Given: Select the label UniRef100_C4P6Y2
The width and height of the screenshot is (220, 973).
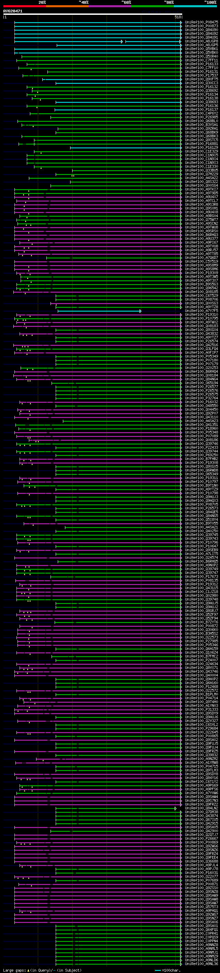Looking at the screenshot, I should tap(201, 113).
